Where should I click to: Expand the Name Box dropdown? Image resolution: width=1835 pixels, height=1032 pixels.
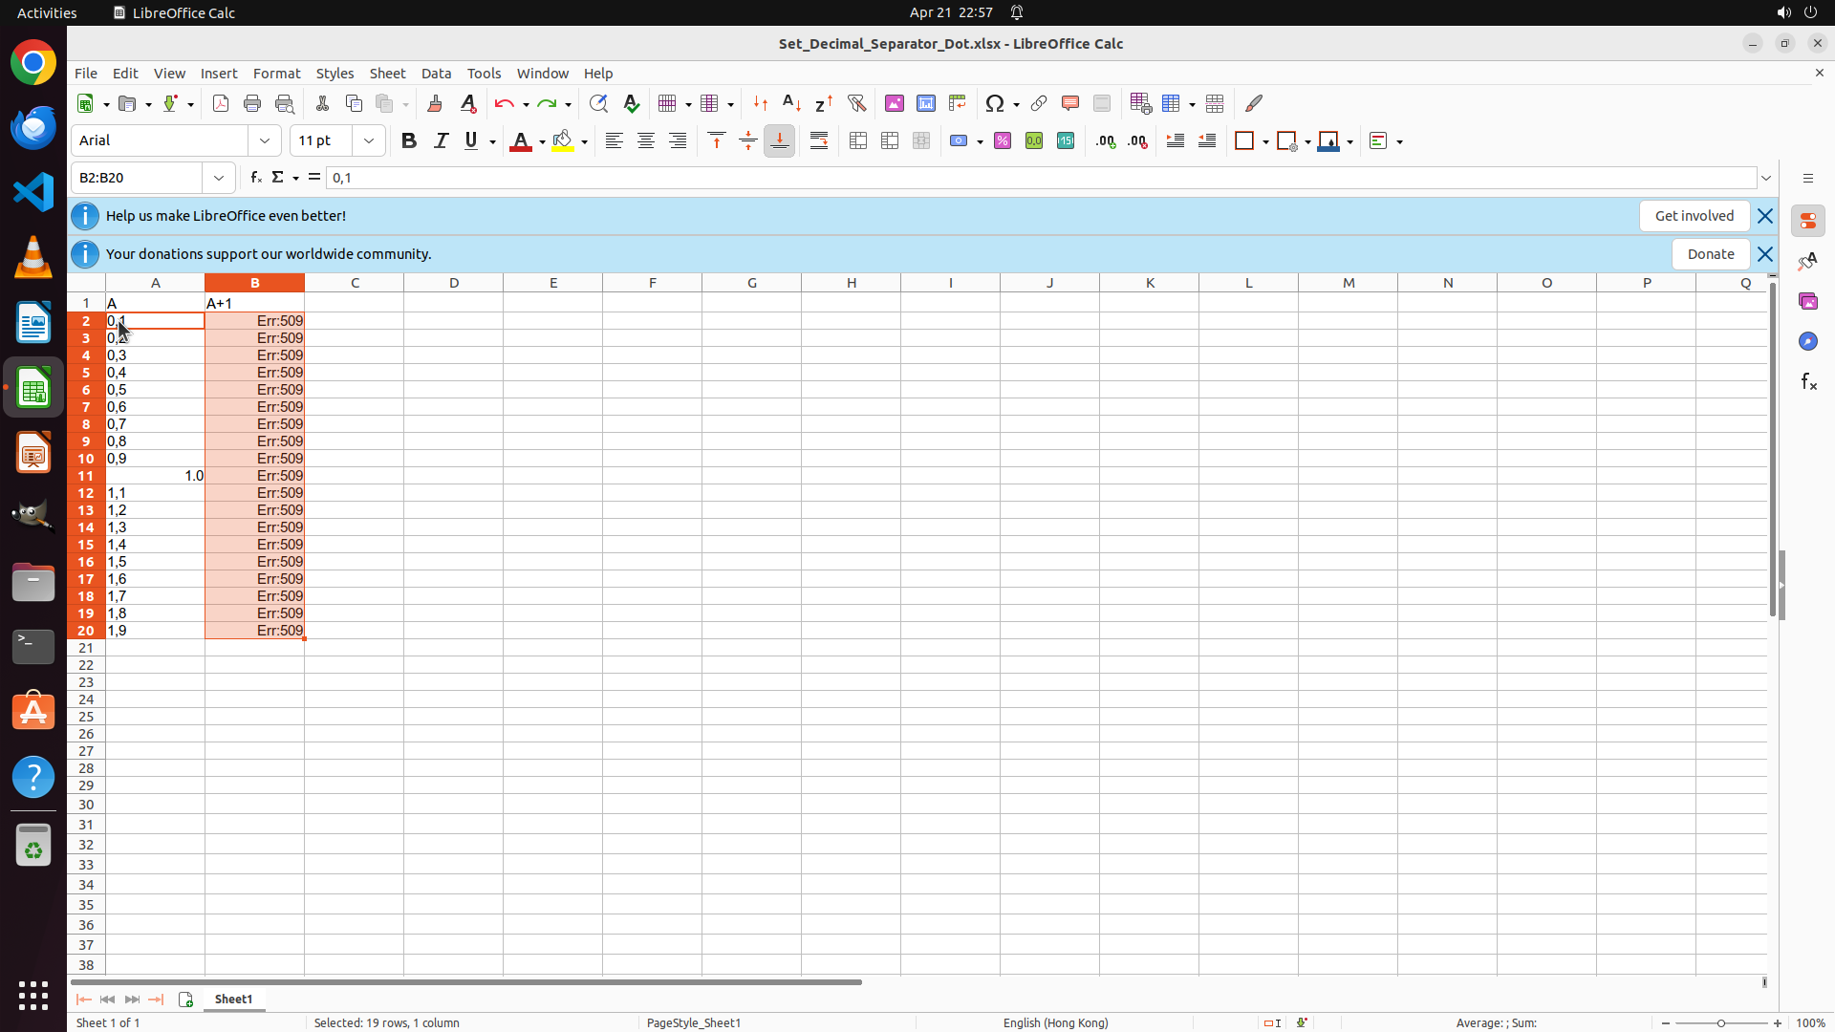(219, 178)
